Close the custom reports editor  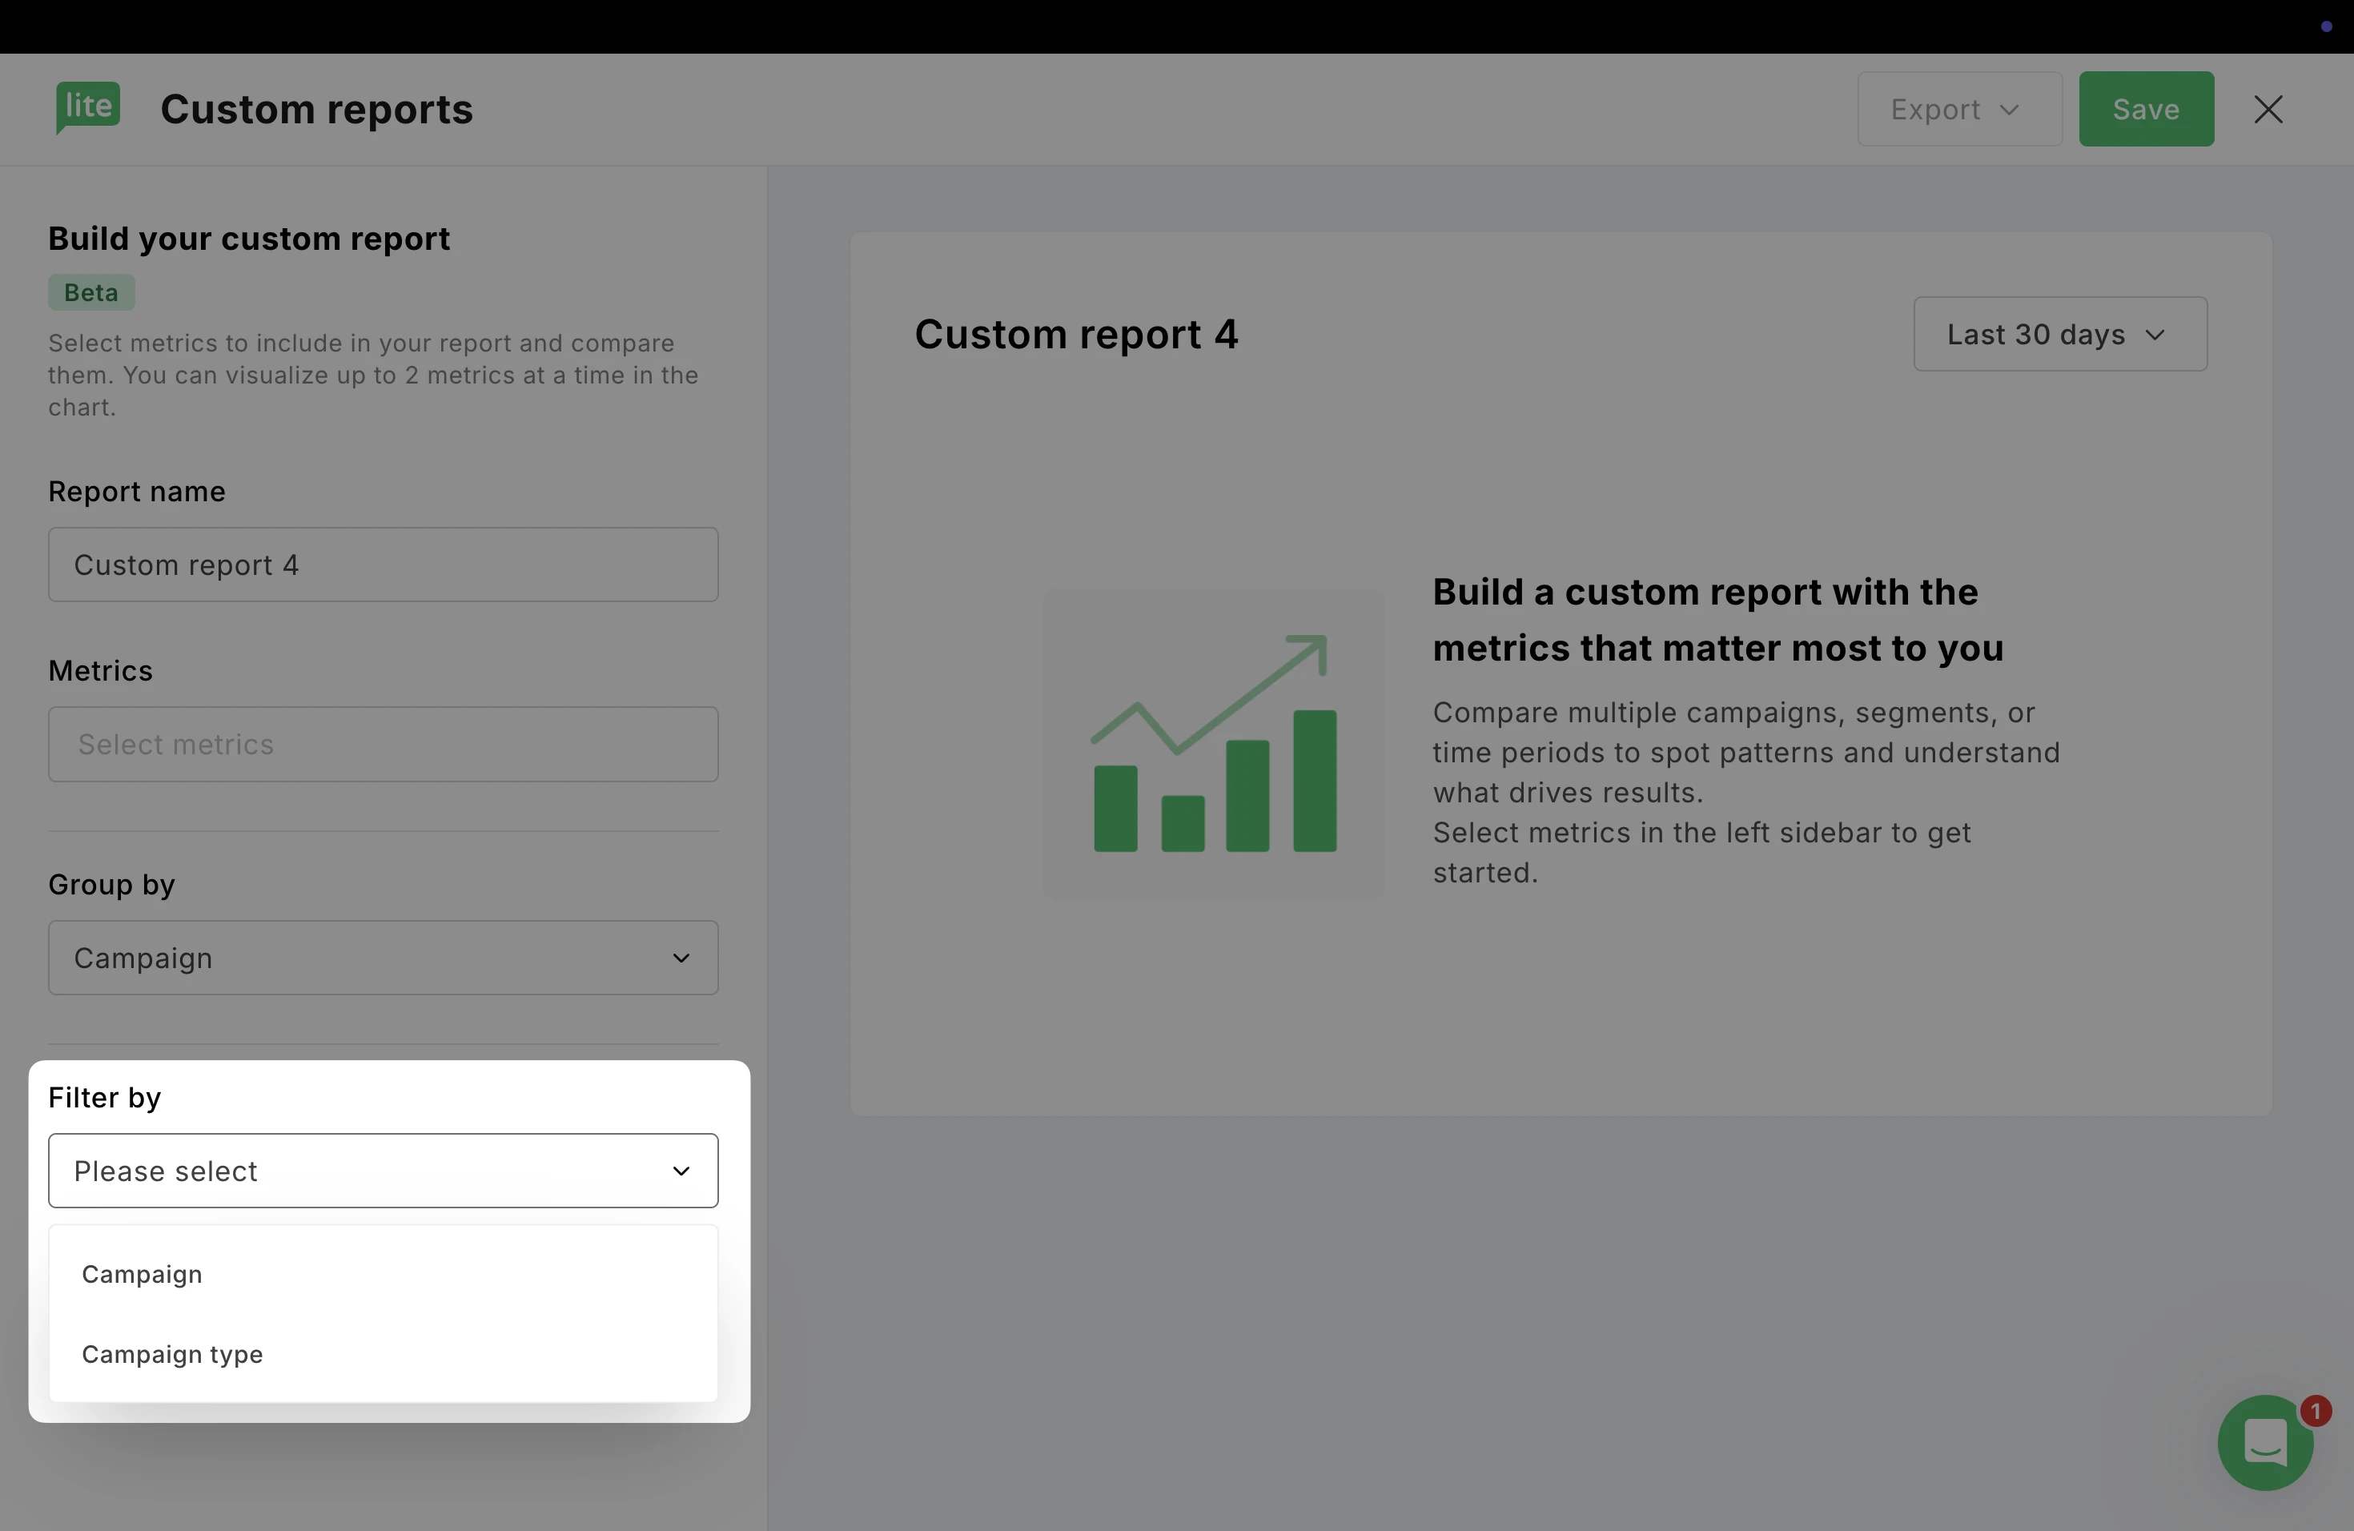point(2268,109)
